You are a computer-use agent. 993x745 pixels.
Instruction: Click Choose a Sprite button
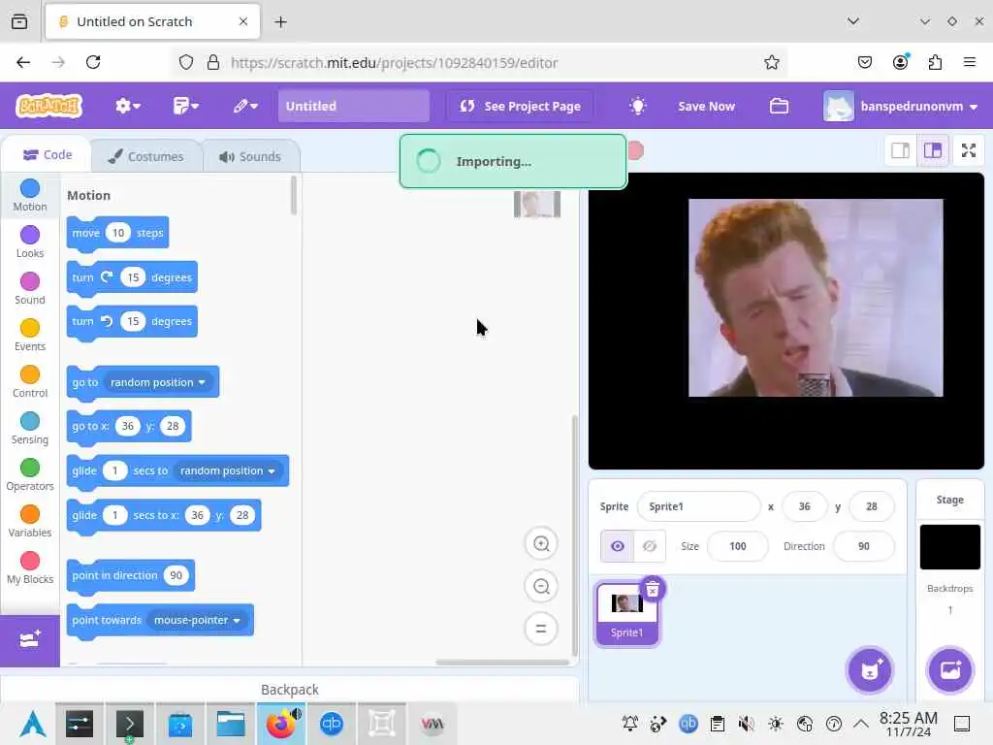click(870, 670)
